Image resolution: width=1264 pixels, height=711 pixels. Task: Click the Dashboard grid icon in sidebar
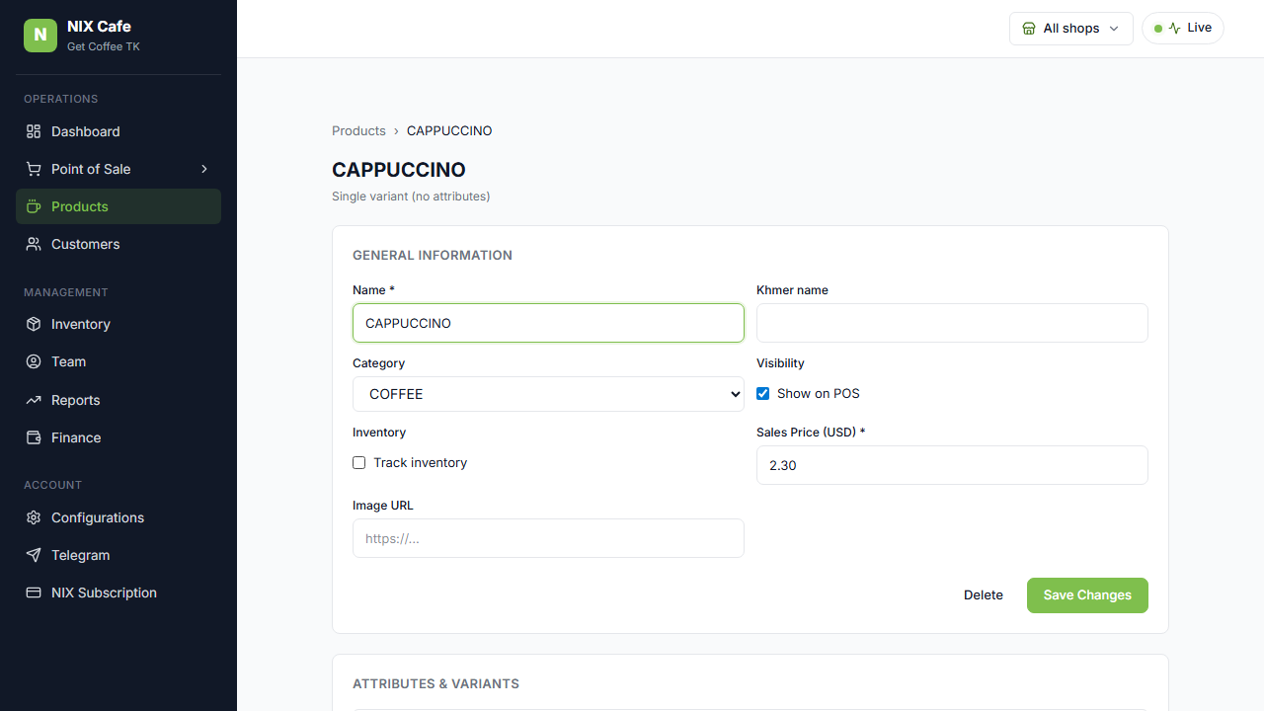pos(34,131)
